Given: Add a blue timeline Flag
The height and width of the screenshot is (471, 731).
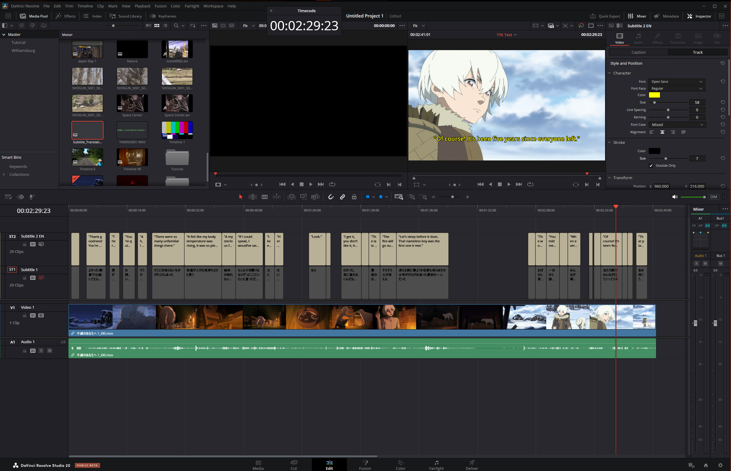Looking at the screenshot, I should pyautogui.click(x=367, y=197).
